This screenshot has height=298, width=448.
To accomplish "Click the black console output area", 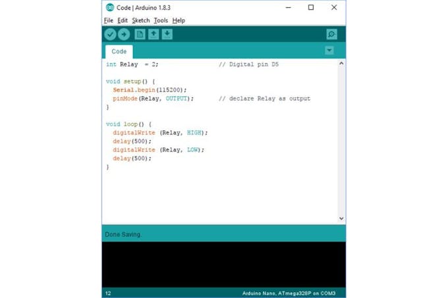I will [224, 264].
